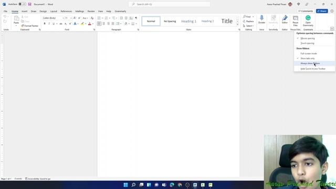
Task: Apply Strikethrough formatting
Action: click(61, 24)
